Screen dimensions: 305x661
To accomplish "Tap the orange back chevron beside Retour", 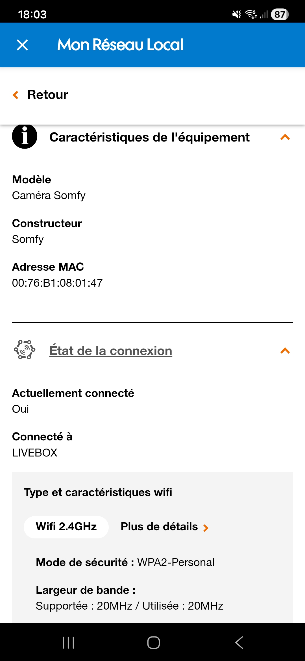I will (16, 95).
